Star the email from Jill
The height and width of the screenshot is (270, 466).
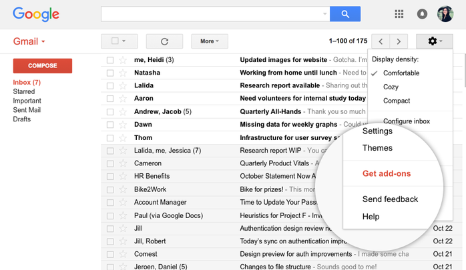click(123, 229)
